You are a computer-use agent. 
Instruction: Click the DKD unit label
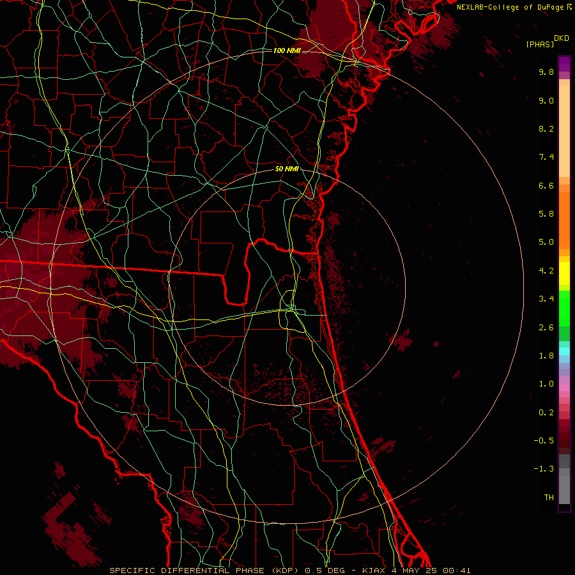coord(562,38)
